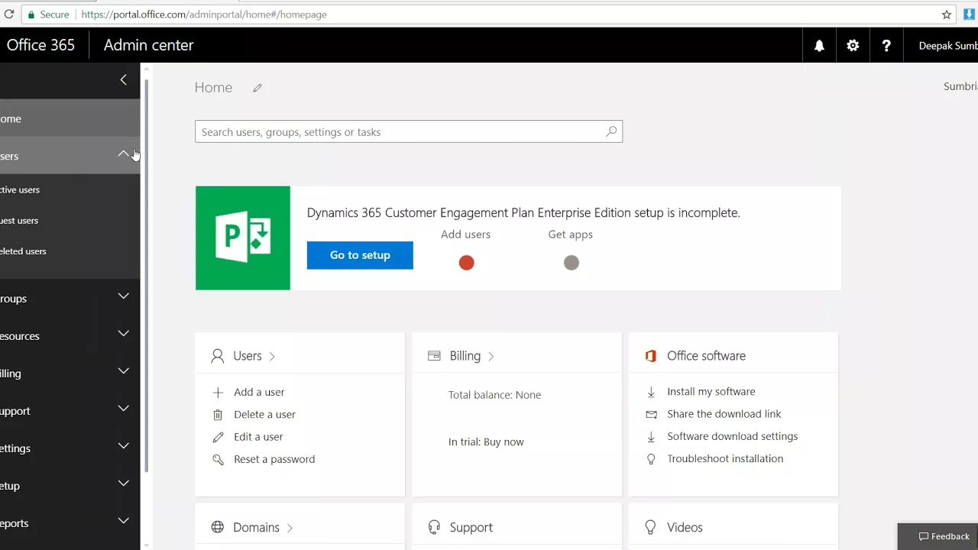978x550 pixels.
Task: Click the Project app tile icon
Action: tap(243, 238)
